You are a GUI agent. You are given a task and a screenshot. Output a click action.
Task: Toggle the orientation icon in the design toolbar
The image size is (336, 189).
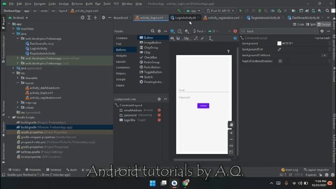click(180, 31)
